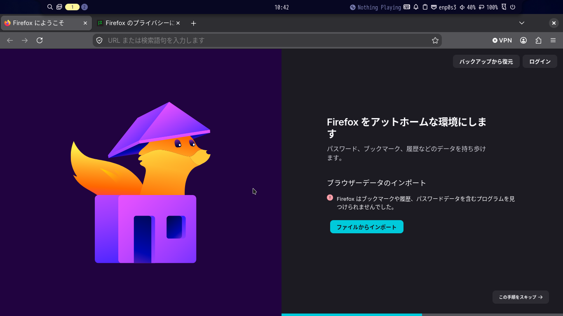The height and width of the screenshot is (316, 563).
Task: Click the 'Firefox をアットホームな環境にします' heading
Action: (407, 128)
